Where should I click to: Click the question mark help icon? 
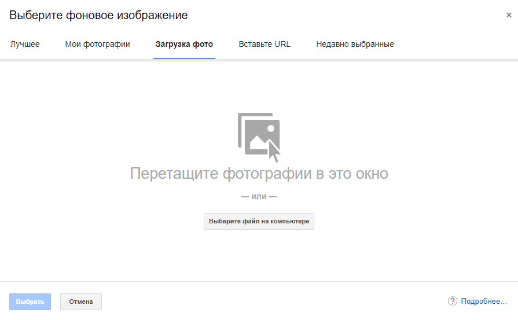pyautogui.click(x=453, y=301)
